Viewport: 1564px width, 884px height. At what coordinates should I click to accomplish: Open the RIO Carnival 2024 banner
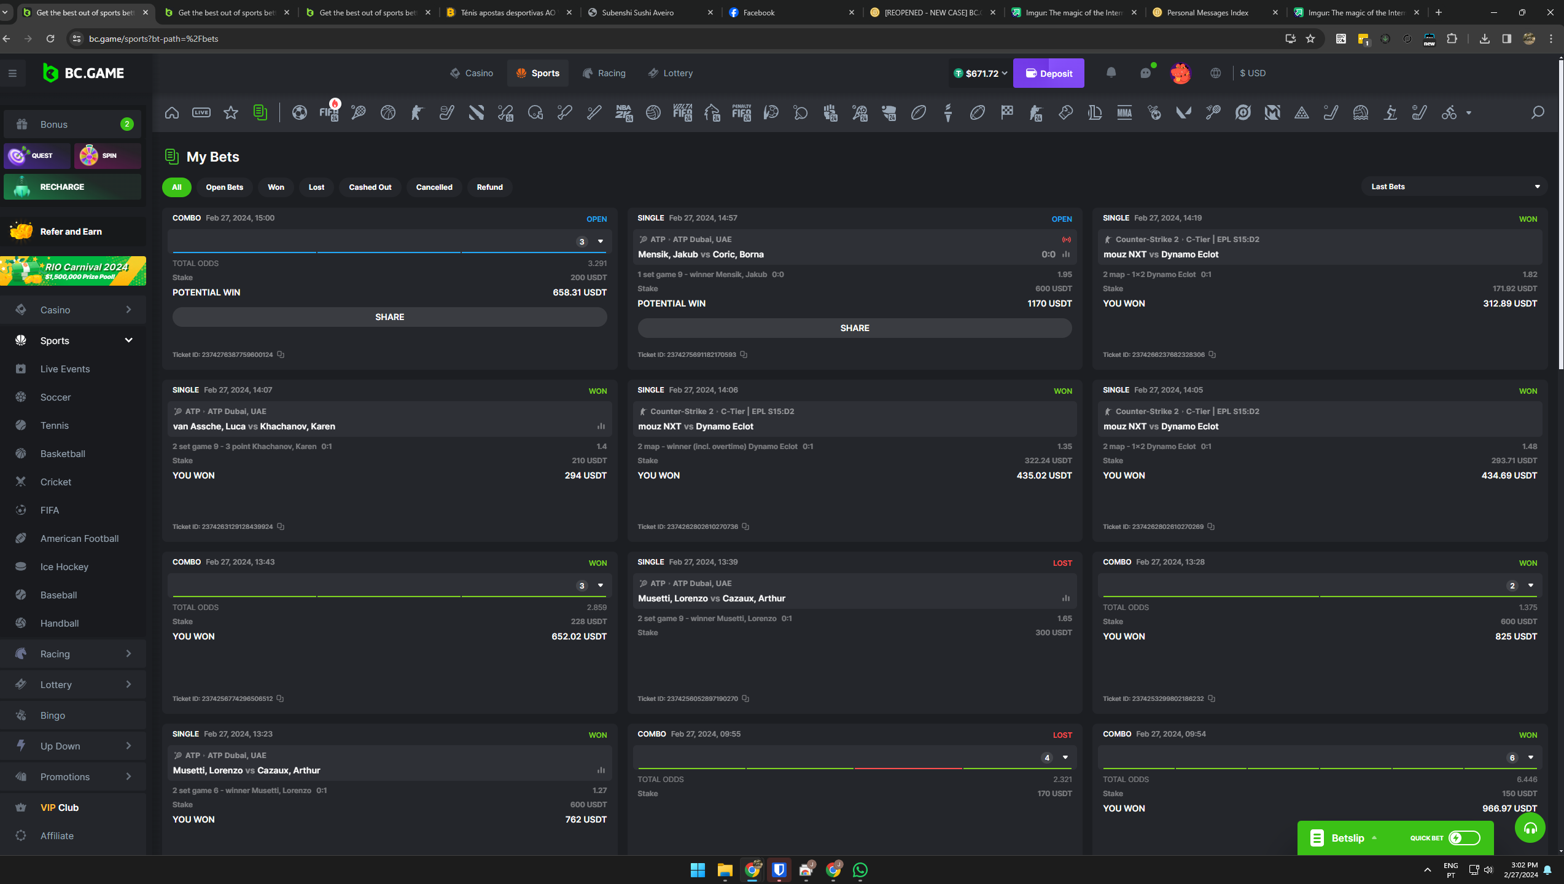point(73,271)
